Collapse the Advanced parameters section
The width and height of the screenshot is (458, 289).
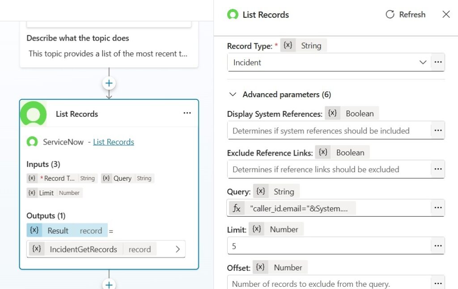pyautogui.click(x=233, y=95)
